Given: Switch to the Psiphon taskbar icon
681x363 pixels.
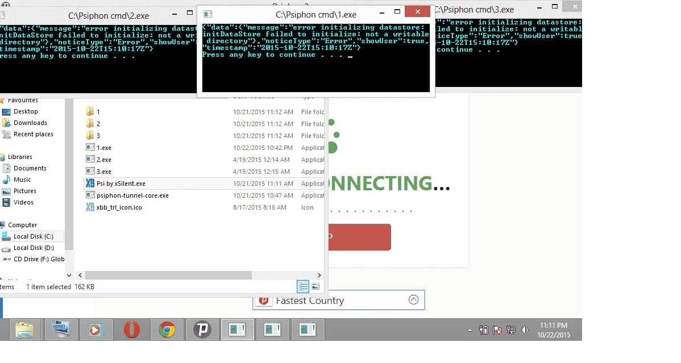Looking at the screenshot, I should pyautogui.click(x=202, y=330).
